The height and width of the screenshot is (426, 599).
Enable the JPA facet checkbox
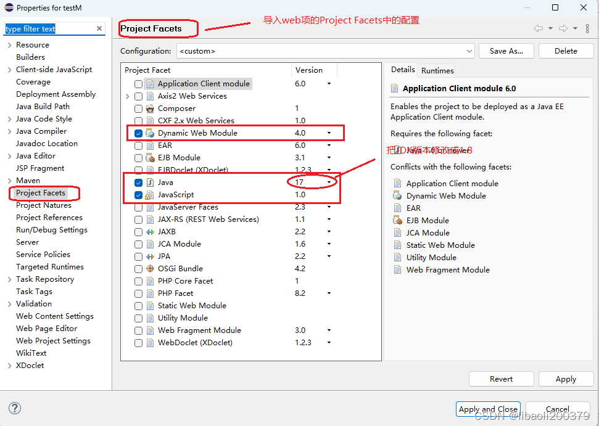click(x=138, y=256)
